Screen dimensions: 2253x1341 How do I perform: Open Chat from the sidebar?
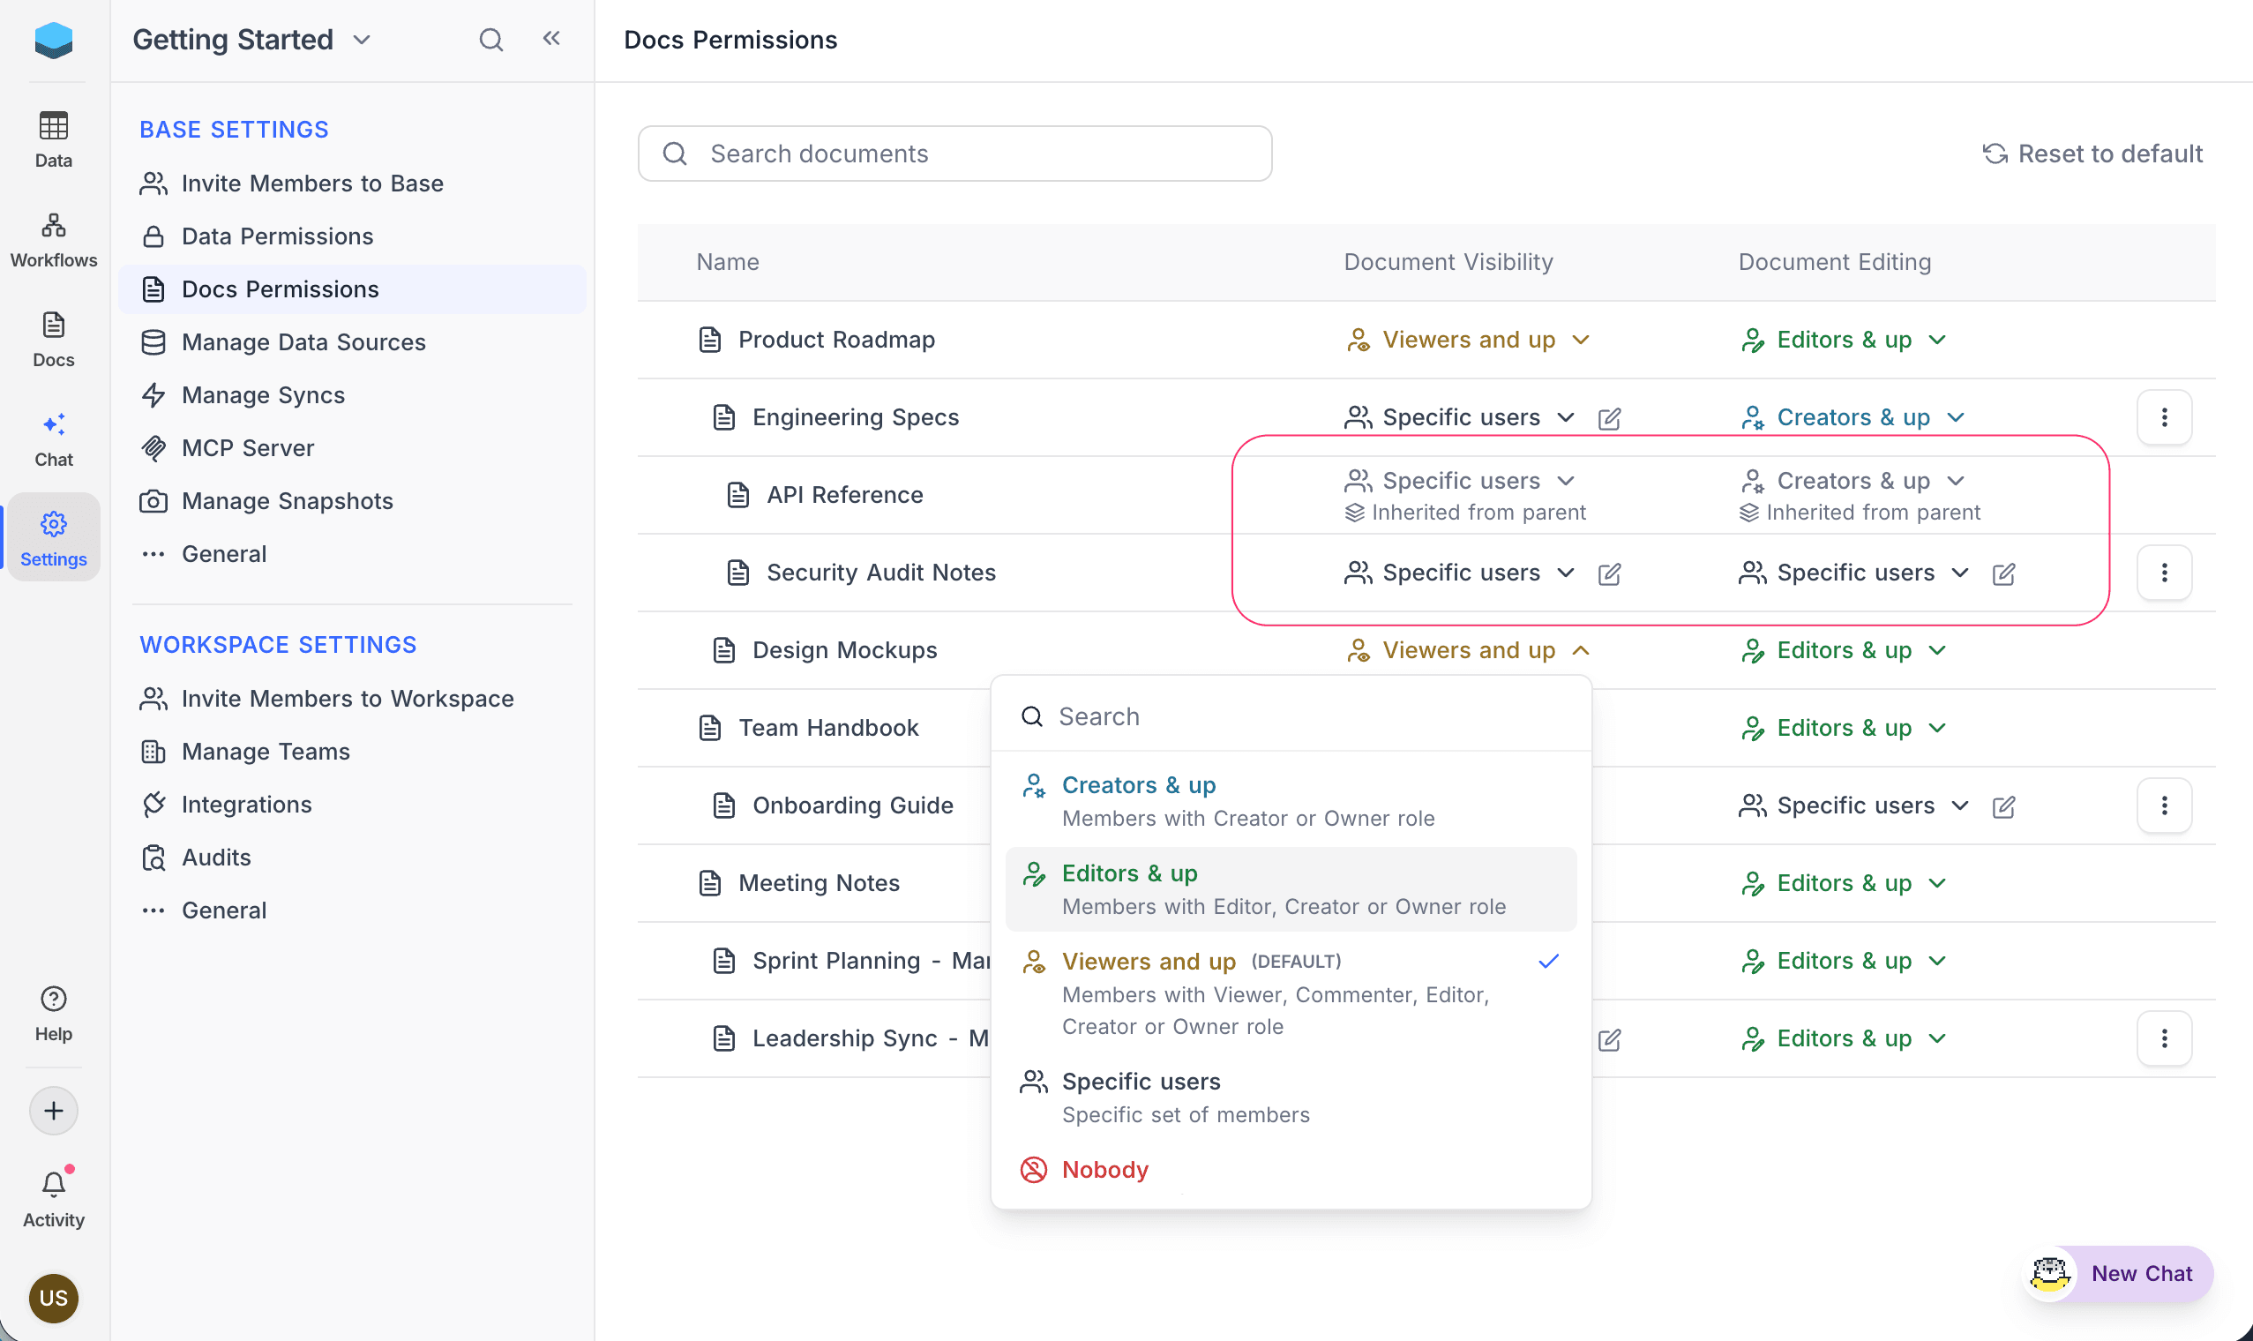tap(53, 438)
